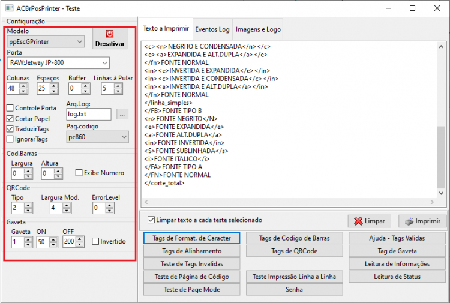Viewport: 450px width, 303px height.
Task: Increase the QRCode Largura Mod. up arrow
Action: click(67, 205)
